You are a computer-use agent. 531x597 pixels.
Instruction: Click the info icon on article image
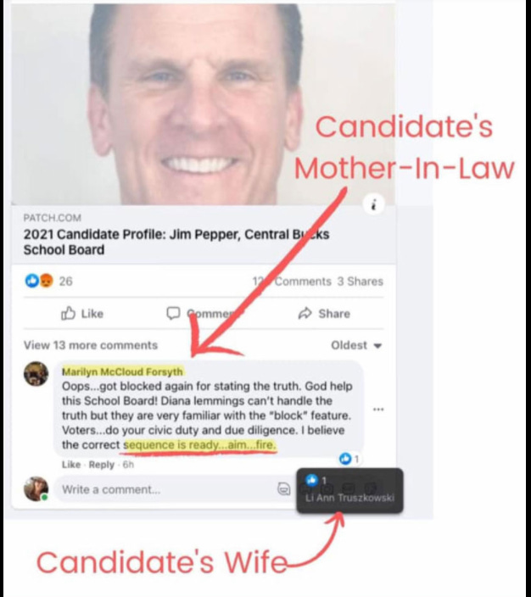coord(373,205)
